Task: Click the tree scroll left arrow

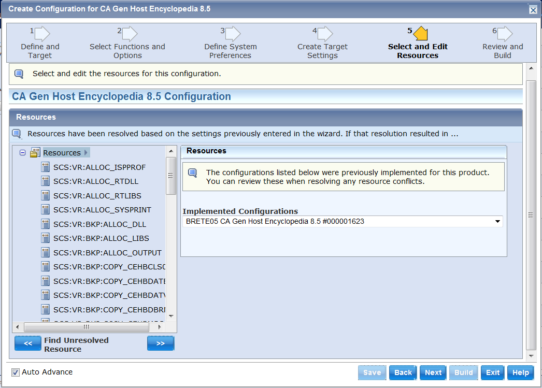Action: click(18, 327)
